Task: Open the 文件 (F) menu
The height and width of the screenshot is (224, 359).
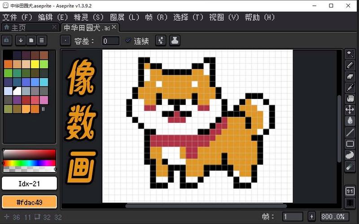Action: [17, 17]
